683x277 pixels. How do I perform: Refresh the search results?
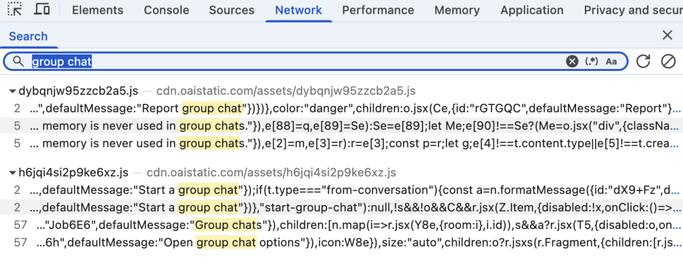[643, 61]
